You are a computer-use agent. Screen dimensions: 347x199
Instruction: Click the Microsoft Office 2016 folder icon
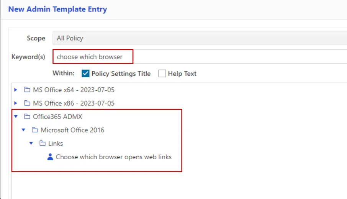click(34, 130)
